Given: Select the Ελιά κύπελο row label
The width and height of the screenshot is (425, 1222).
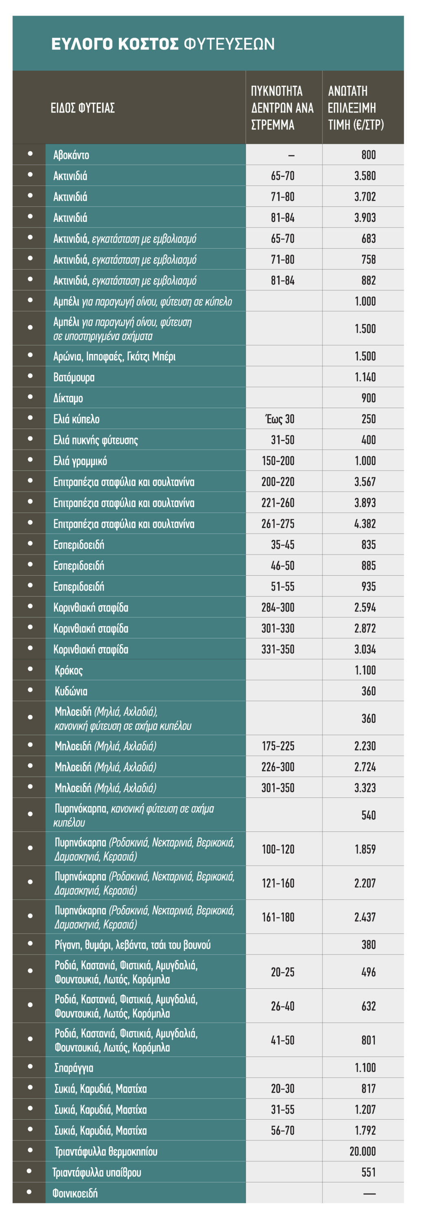Looking at the screenshot, I should [76, 419].
